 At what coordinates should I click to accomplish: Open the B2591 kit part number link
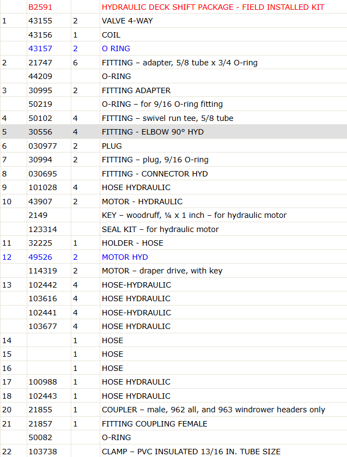coord(40,7)
